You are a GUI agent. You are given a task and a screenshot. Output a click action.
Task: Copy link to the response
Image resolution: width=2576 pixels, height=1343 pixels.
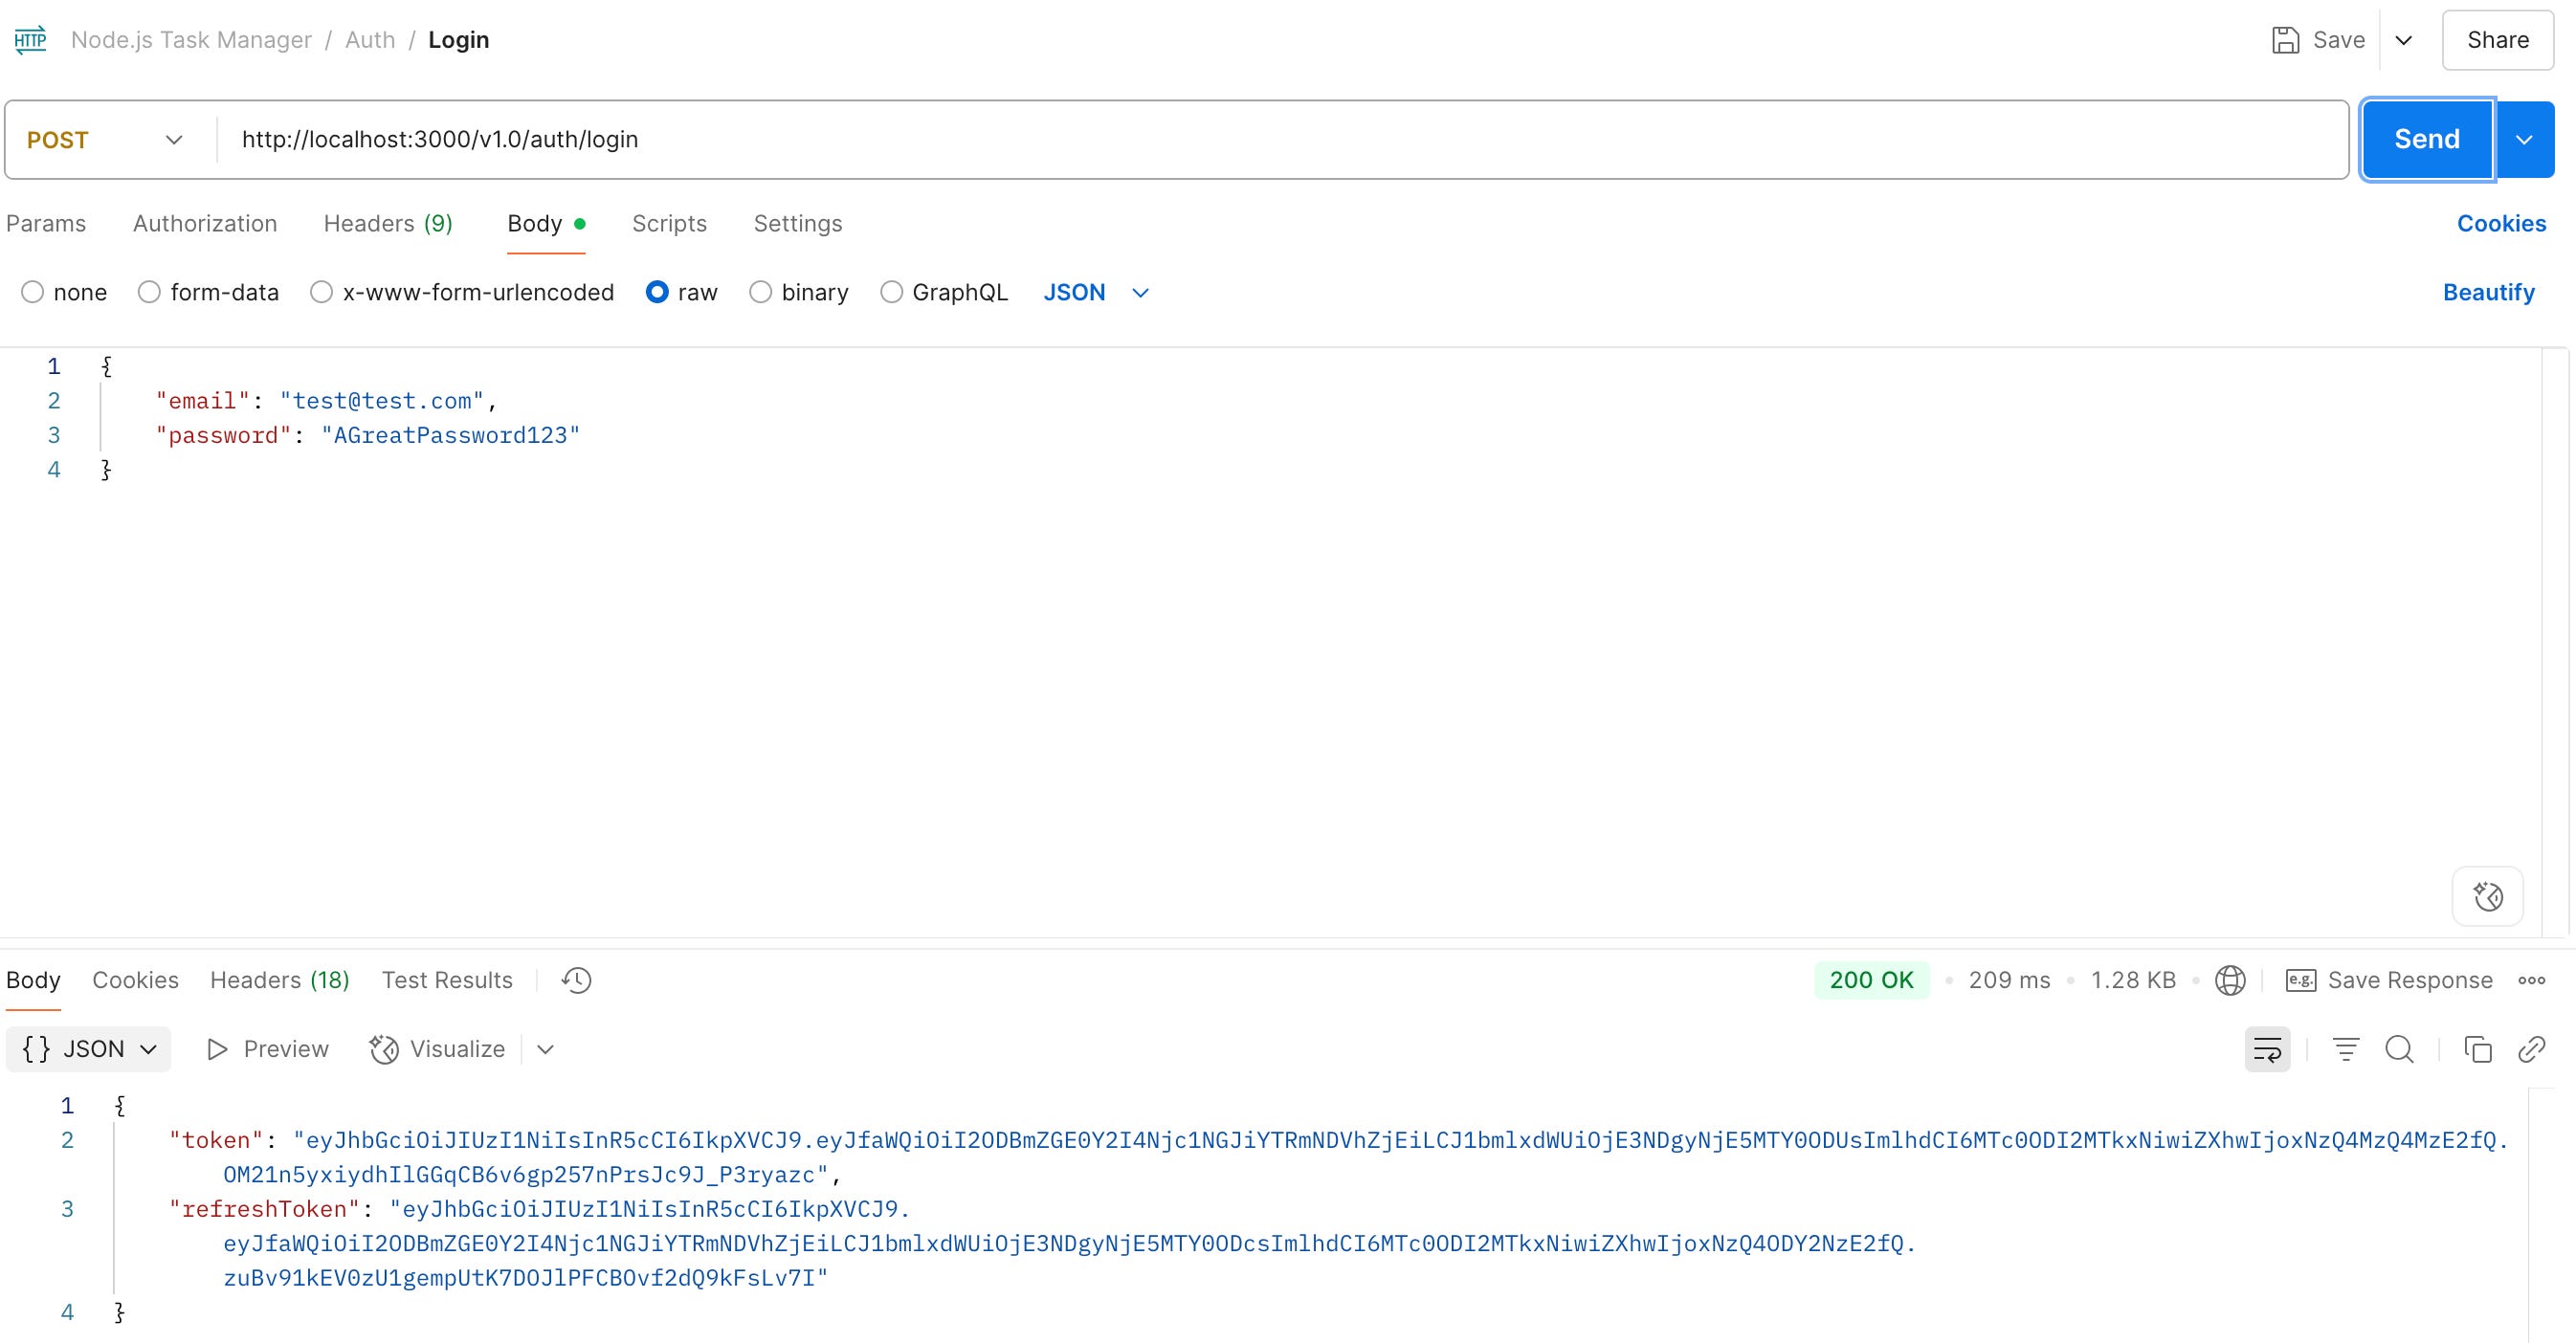tap(2532, 1049)
